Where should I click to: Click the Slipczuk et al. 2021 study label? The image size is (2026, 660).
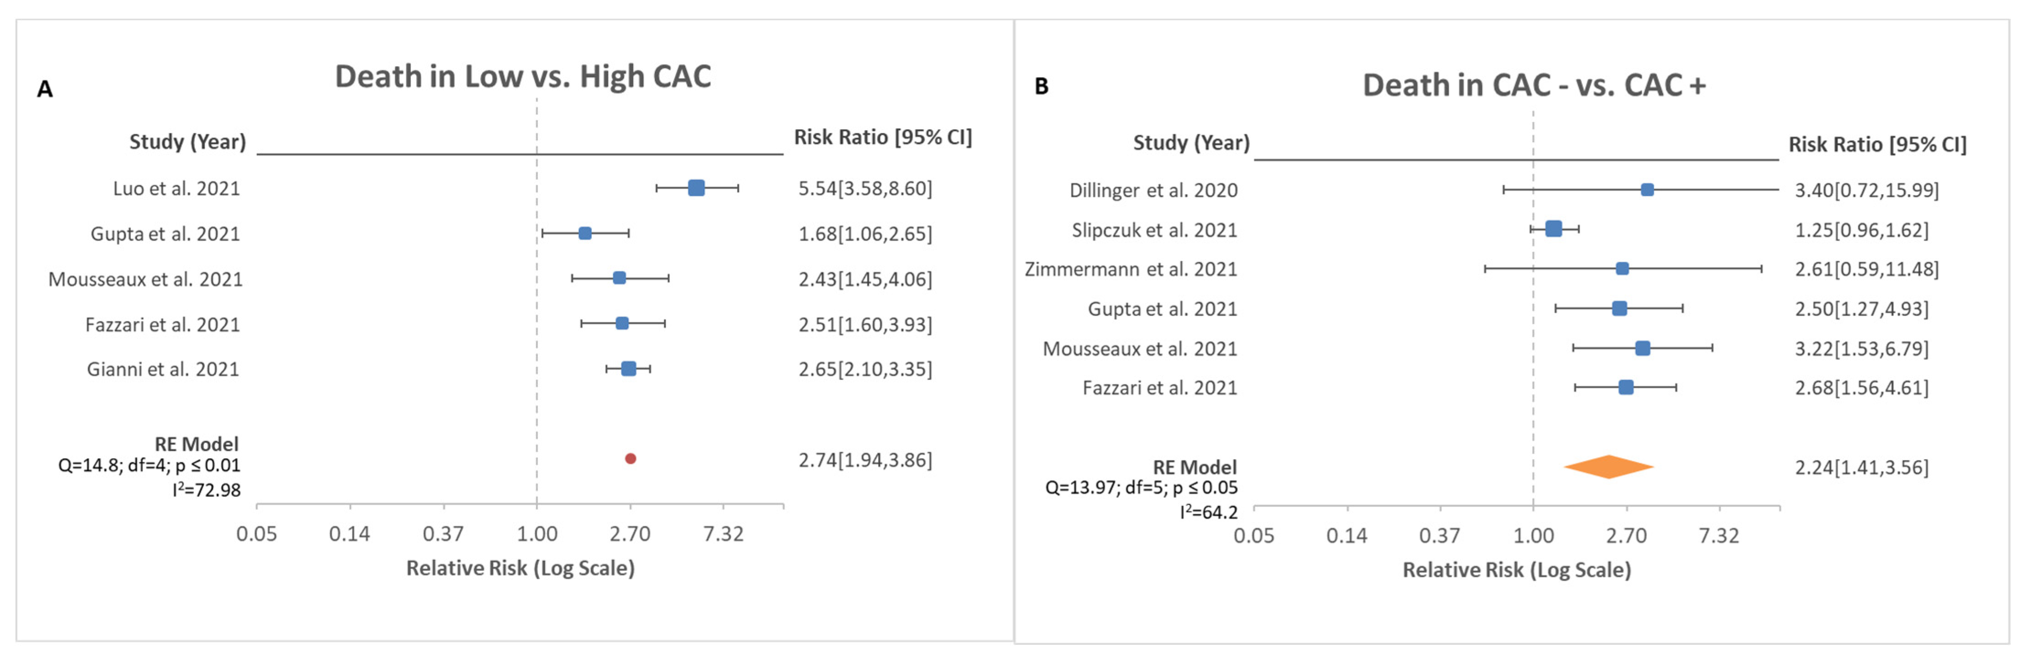[x=1154, y=230]
